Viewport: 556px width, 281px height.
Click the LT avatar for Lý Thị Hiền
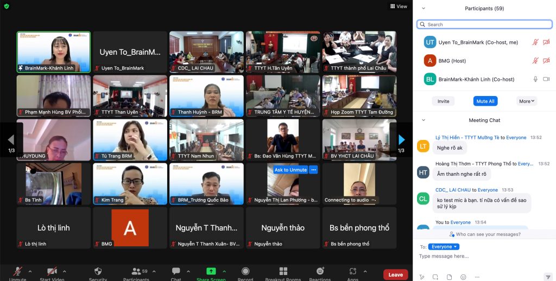coord(423,146)
